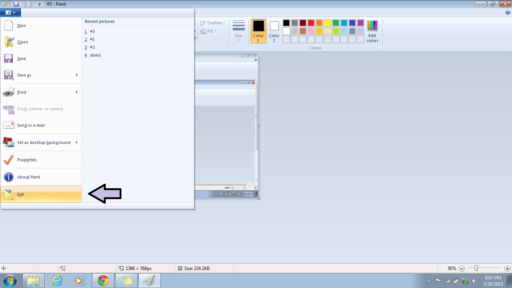Viewport: 512px width, 288px height.
Task: Pick the lavender palette swatch
Action: (x=361, y=31)
